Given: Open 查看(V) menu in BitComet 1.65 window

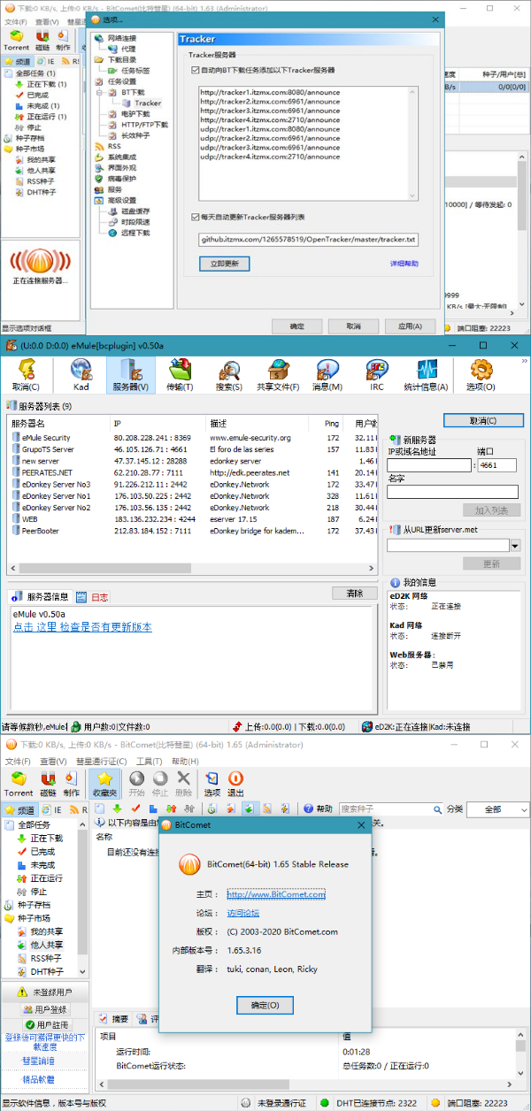Looking at the screenshot, I should coord(53,762).
